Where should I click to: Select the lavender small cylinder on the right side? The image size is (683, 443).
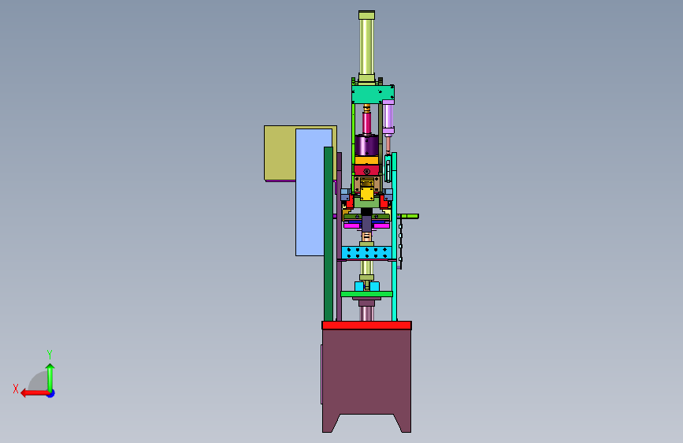(388, 117)
